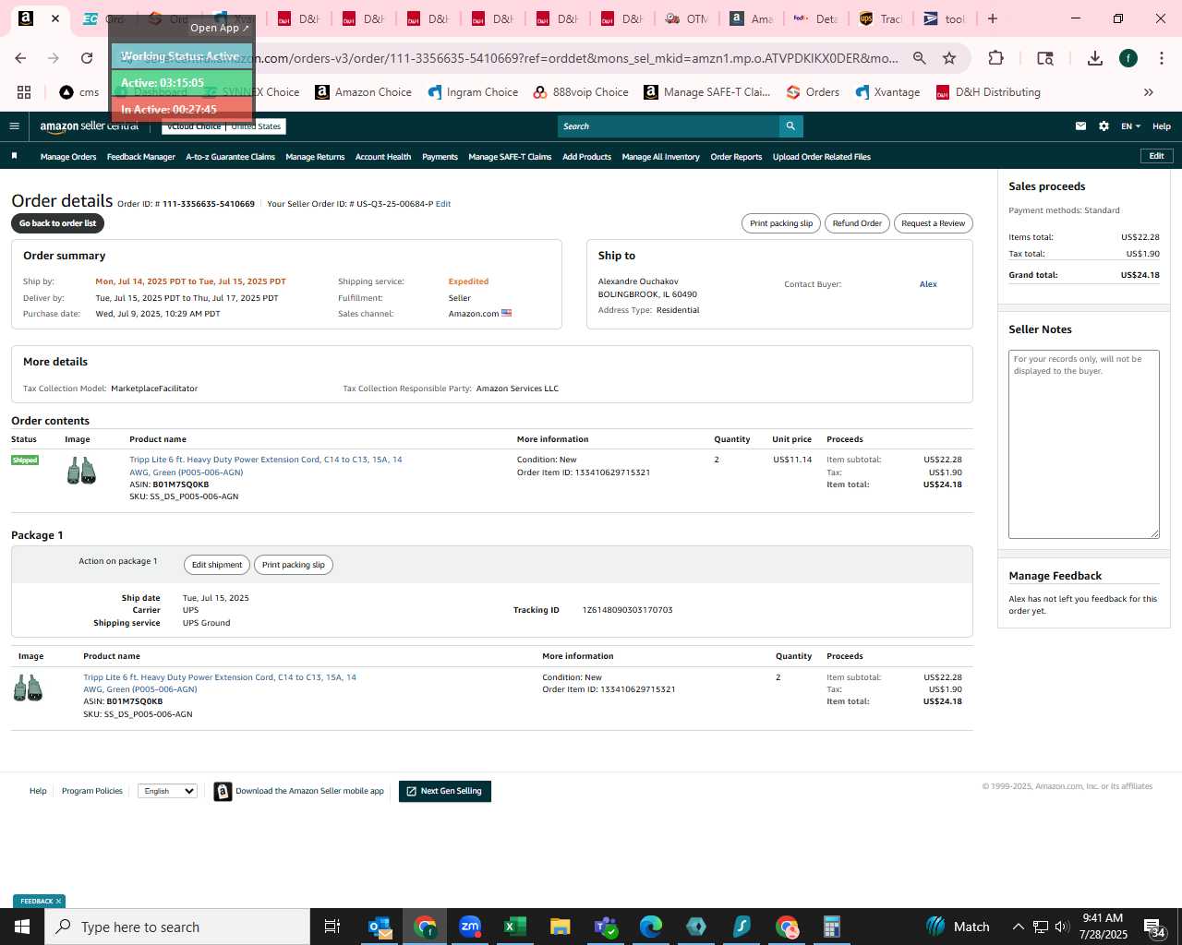1182x945 pixels.
Task: Open D&H Distributing bookmark
Action: [x=988, y=92]
